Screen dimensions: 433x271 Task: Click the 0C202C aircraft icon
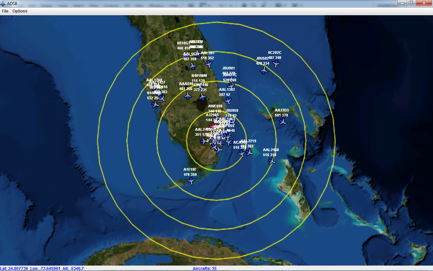(x=276, y=63)
